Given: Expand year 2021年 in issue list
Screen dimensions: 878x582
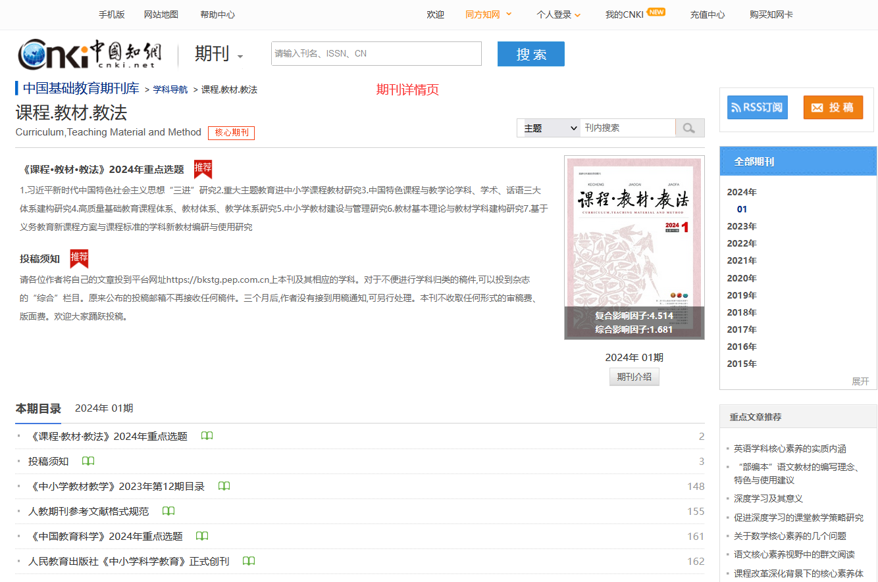Looking at the screenshot, I should pos(742,260).
